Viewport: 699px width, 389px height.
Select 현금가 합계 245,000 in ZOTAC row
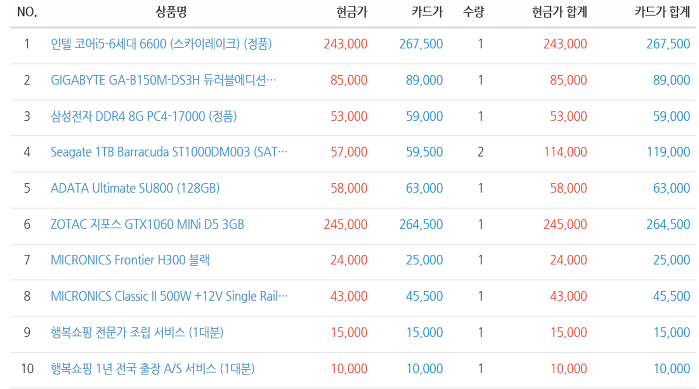(565, 224)
